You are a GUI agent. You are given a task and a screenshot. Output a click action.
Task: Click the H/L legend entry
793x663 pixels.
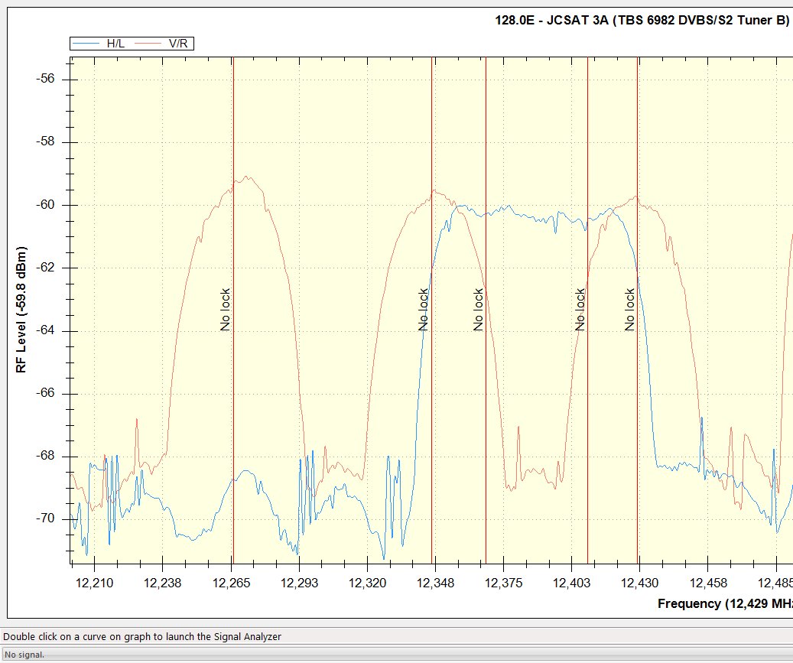click(x=99, y=44)
